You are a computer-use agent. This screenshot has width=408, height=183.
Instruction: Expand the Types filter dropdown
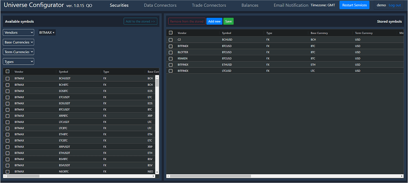click(18, 62)
